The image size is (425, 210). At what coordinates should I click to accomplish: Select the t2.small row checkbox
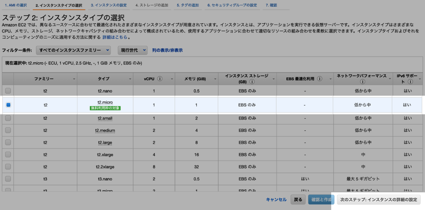point(8,118)
